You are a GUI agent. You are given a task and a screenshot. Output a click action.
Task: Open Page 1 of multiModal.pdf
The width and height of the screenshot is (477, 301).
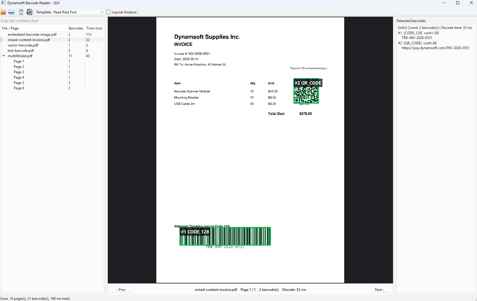pyautogui.click(x=19, y=61)
